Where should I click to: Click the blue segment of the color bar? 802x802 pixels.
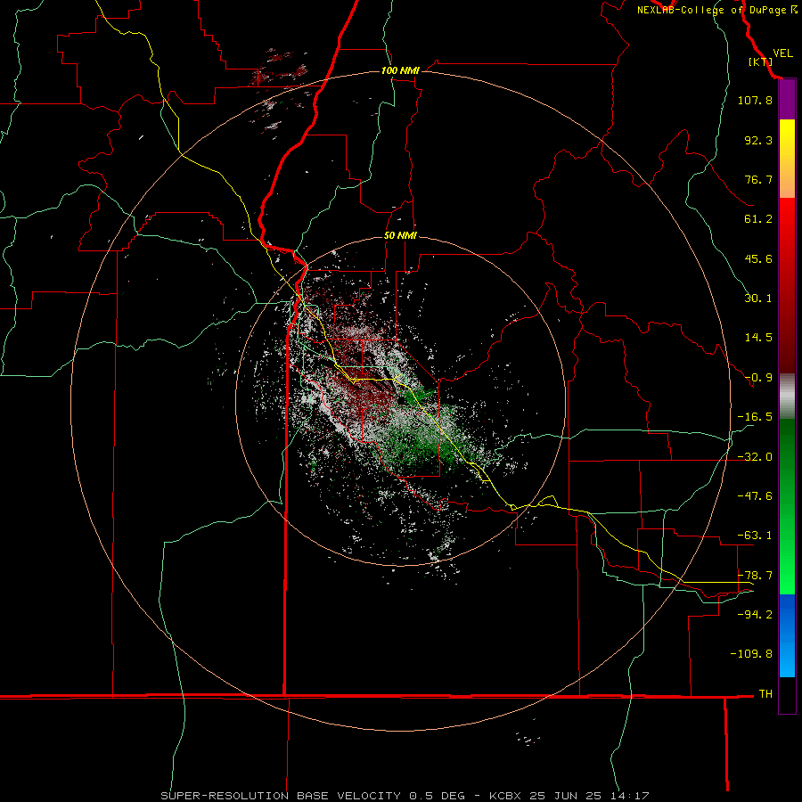[787, 635]
